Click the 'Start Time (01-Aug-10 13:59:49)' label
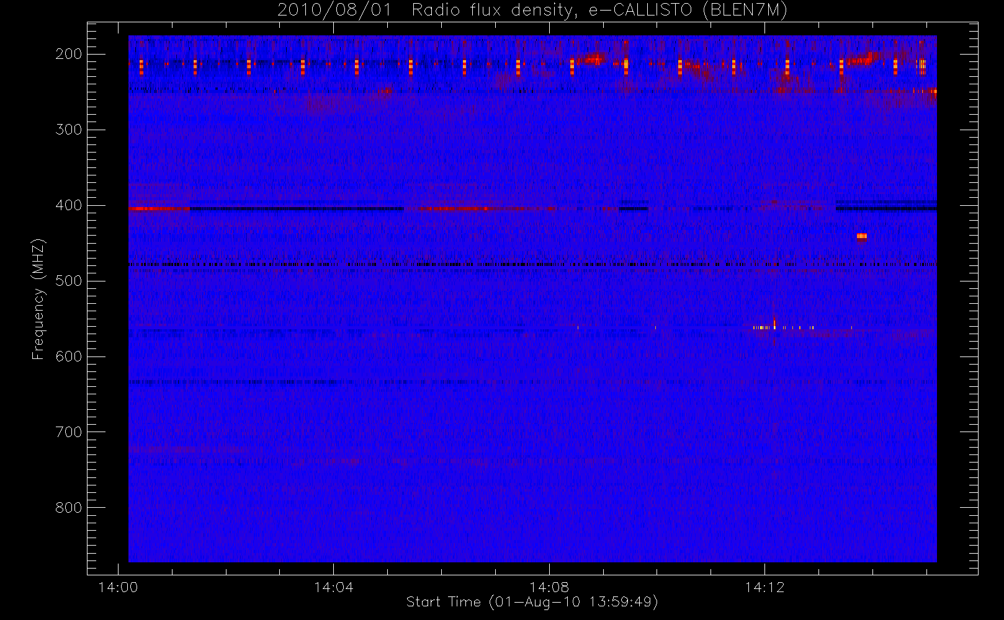The image size is (1004, 620). 532,602
